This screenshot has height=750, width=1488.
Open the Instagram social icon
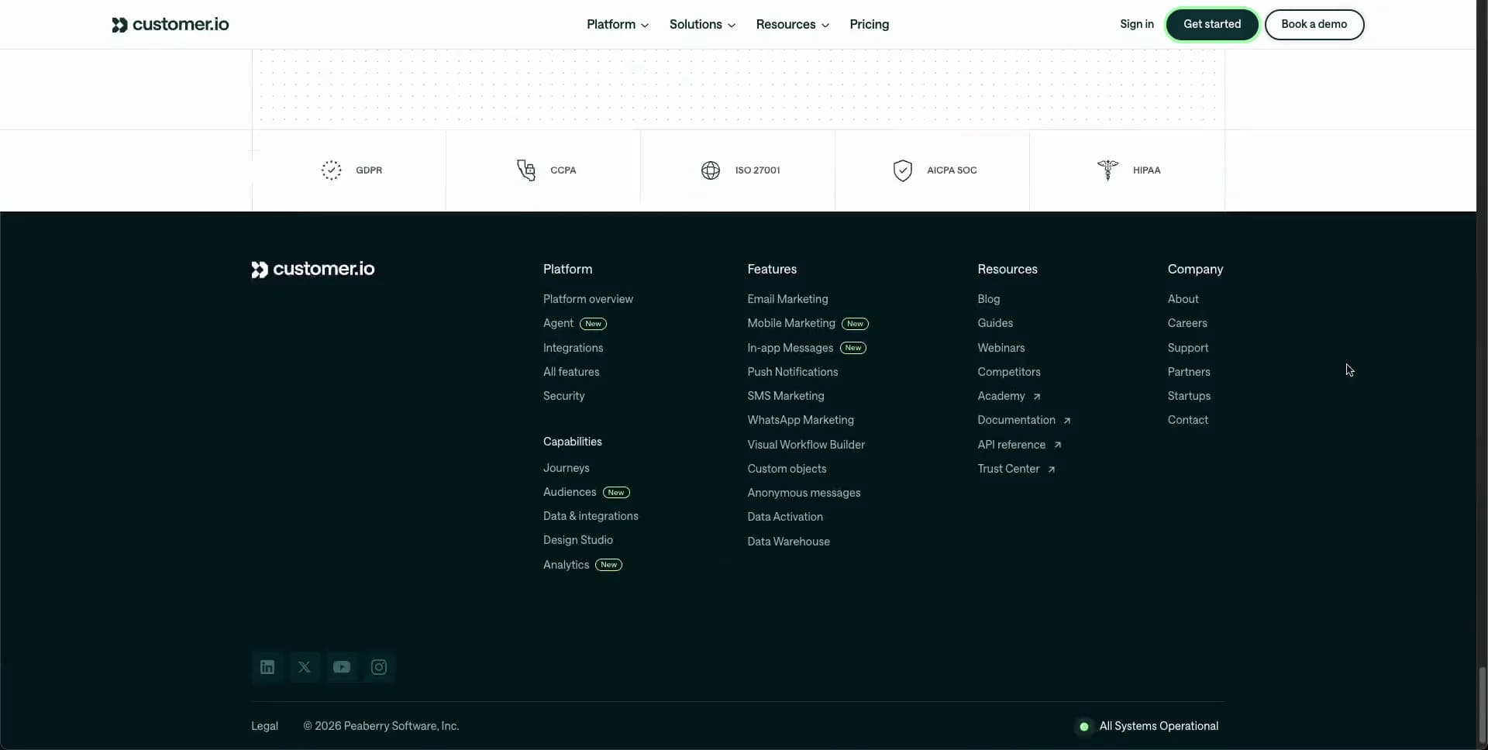[x=379, y=667]
